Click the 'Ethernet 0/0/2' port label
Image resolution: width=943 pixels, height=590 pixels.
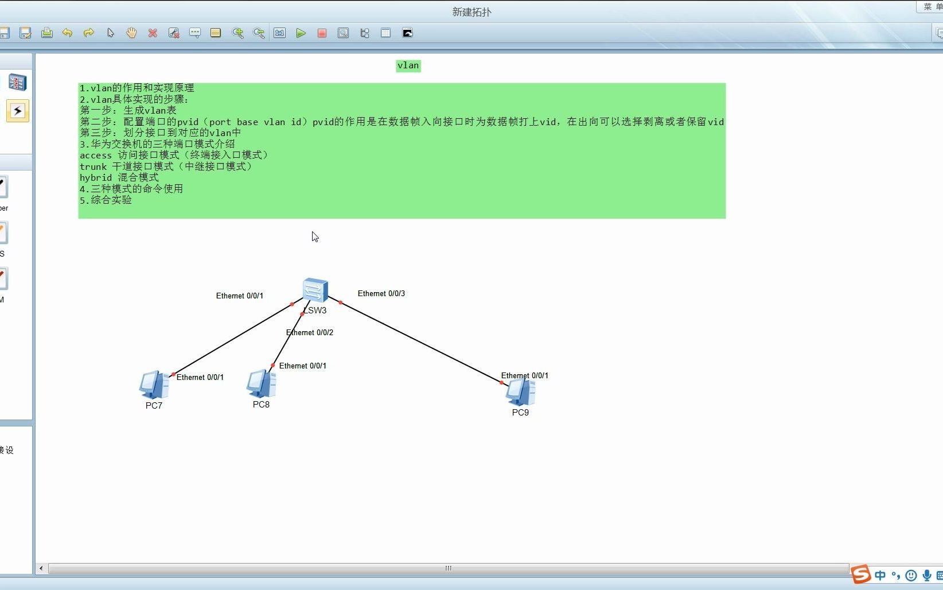tap(310, 332)
